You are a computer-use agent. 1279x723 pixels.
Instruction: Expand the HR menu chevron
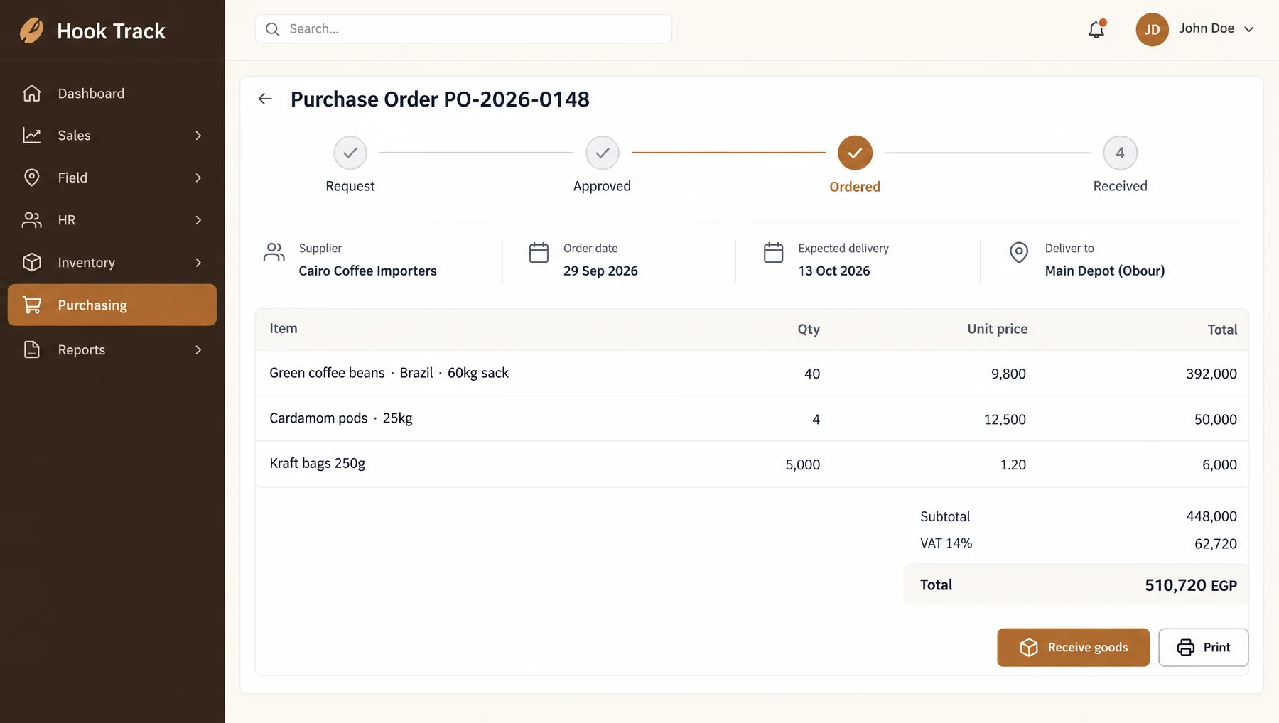tap(198, 220)
